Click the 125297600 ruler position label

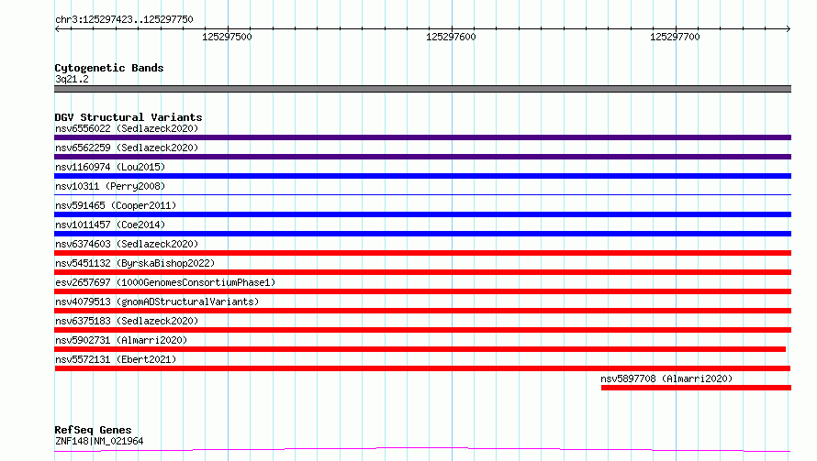pyautogui.click(x=451, y=37)
